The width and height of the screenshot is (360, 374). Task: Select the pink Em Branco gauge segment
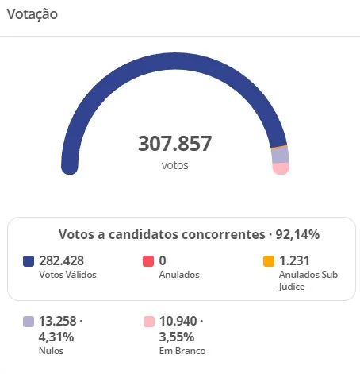281,168
